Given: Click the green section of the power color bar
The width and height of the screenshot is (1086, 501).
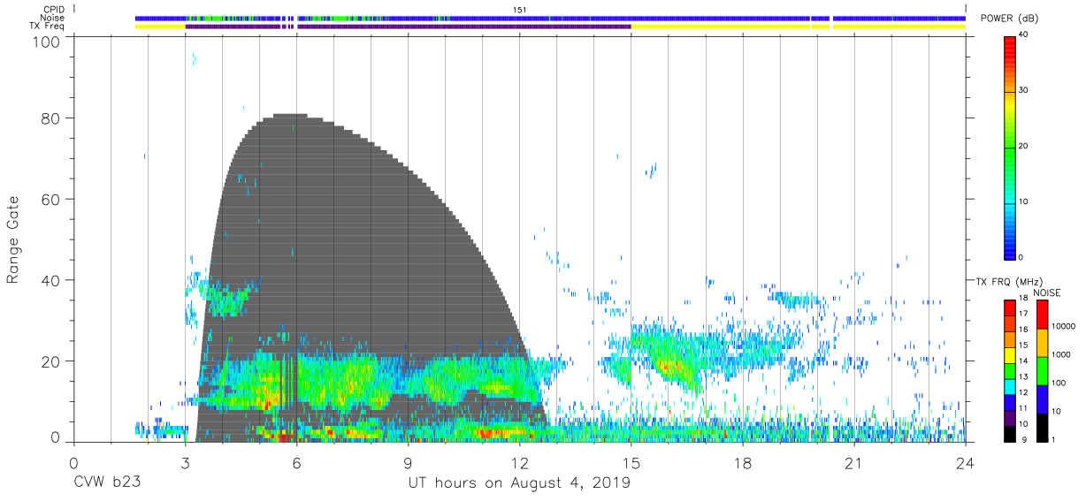Looking at the screenshot, I should click(x=1011, y=157).
